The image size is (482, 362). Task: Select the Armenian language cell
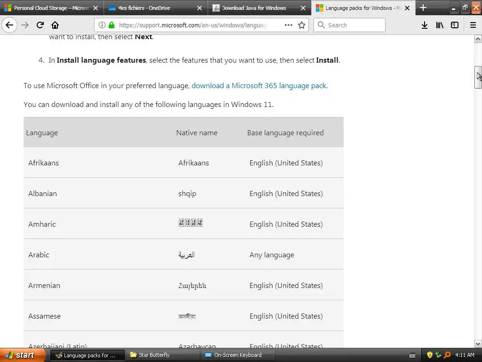click(44, 285)
